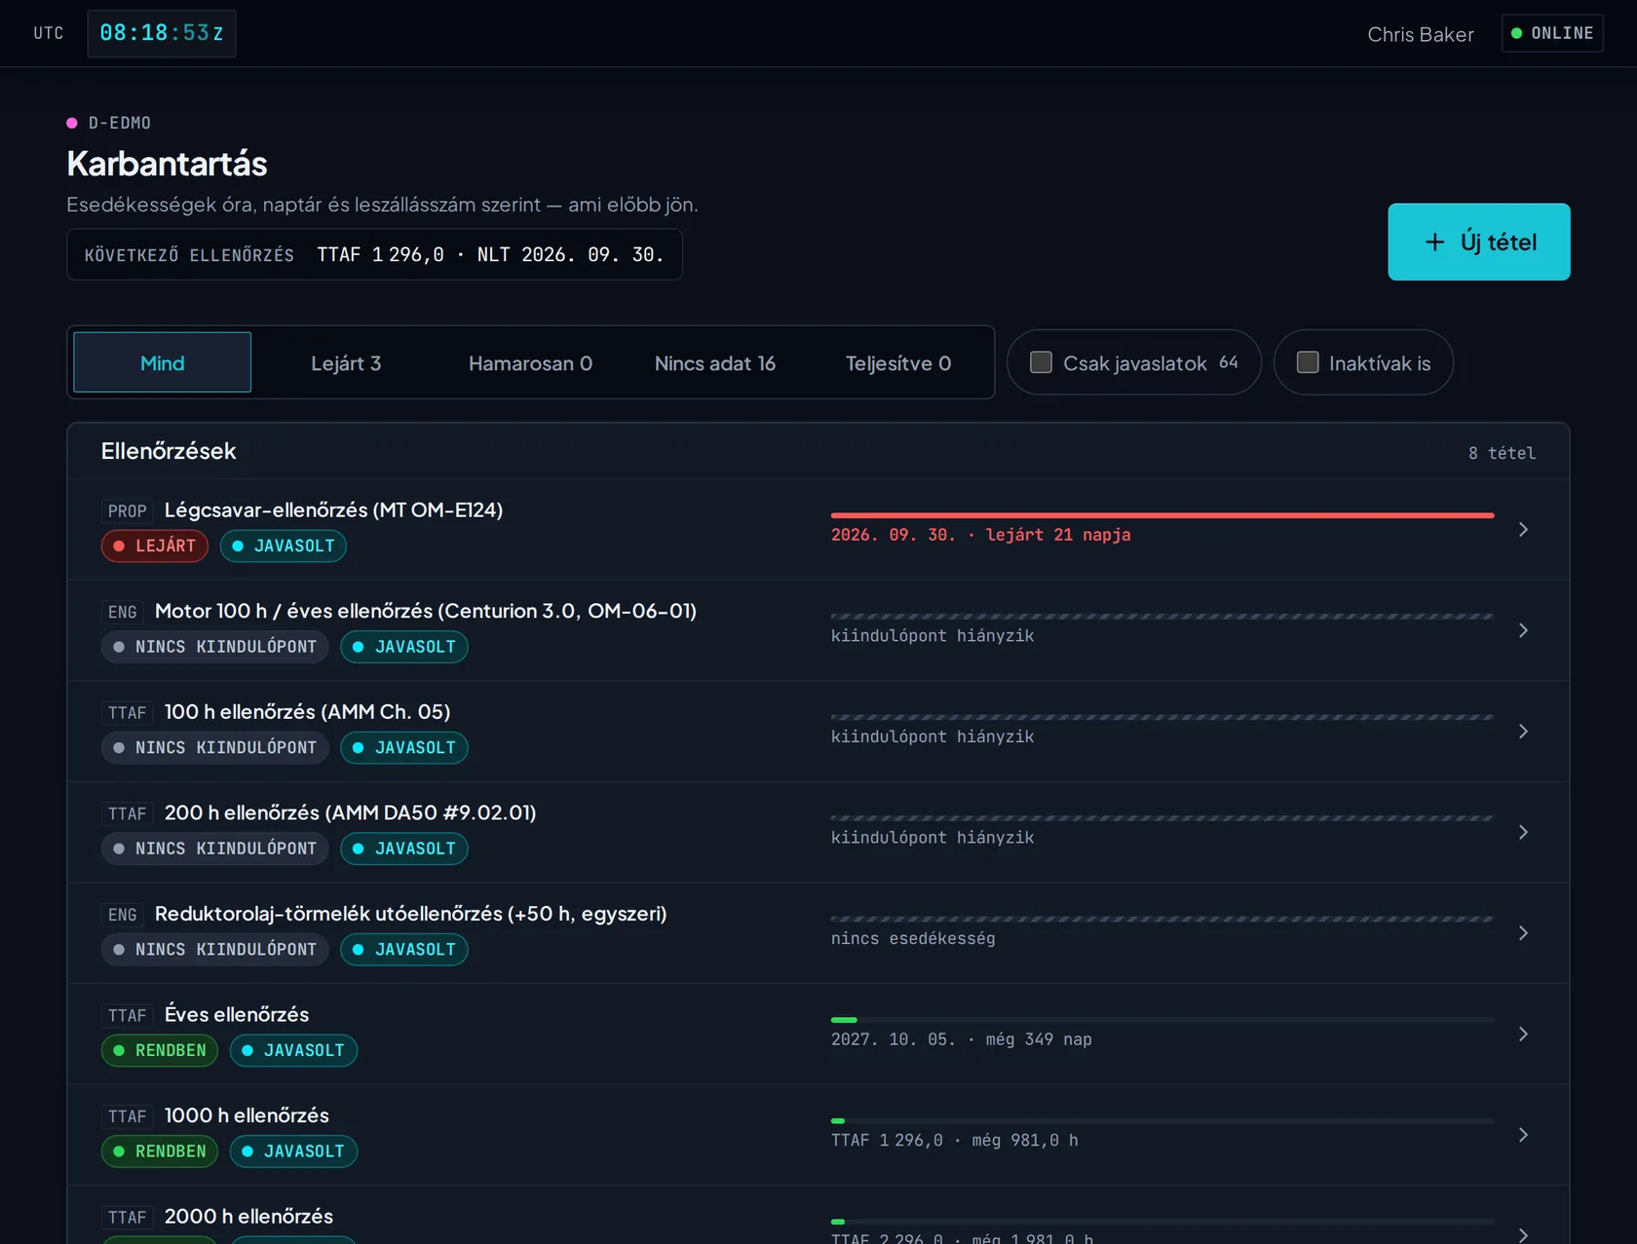
Task: Switch to the Lejárt 3 tab
Action: pyautogui.click(x=346, y=362)
